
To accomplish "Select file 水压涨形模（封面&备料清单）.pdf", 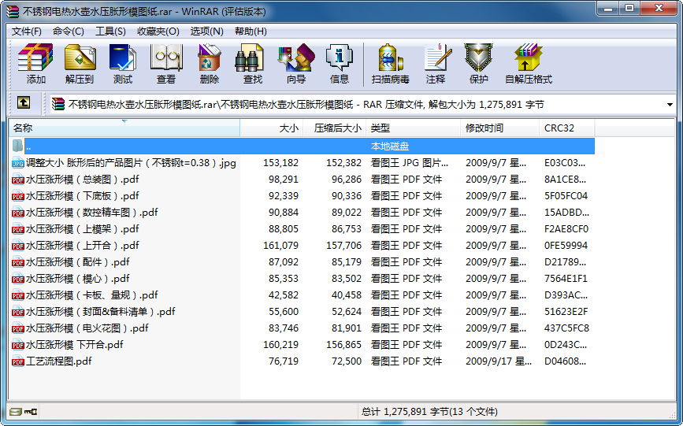I will [x=101, y=312].
